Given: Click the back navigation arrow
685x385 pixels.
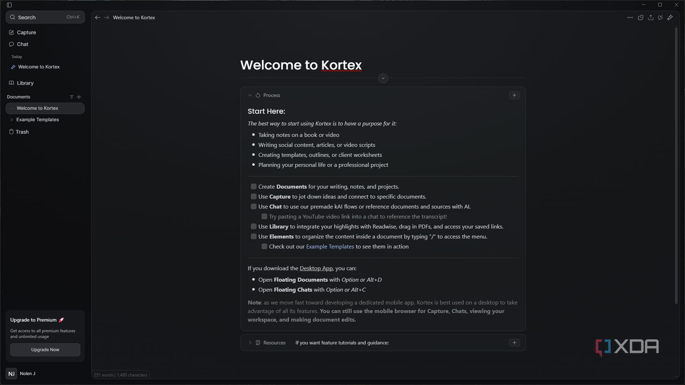Looking at the screenshot, I should tap(98, 17).
